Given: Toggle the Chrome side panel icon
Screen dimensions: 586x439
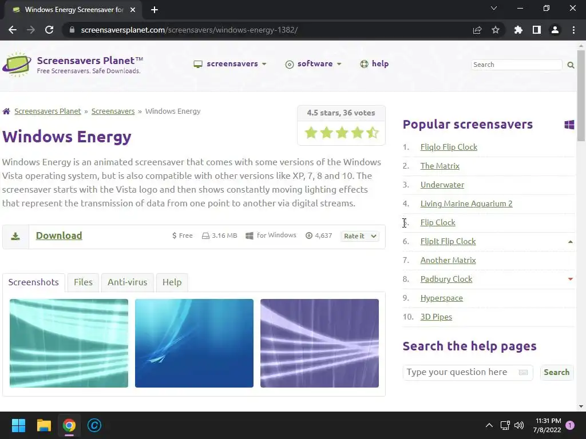Looking at the screenshot, I should [x=537, y=30].
